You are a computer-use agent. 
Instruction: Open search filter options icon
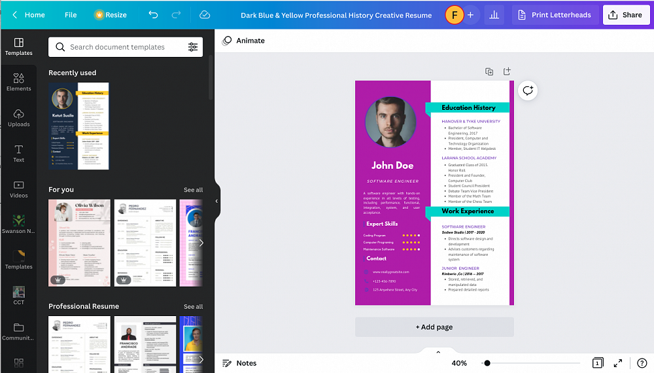pyautogui.click(x=193, y=47)
